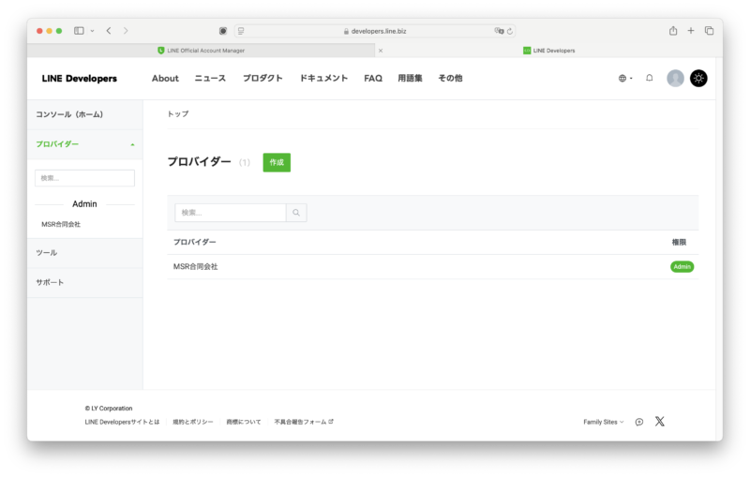Click the トップ breadcrumb
Viewport: 750px width, 477px height.
coord(178,113)
